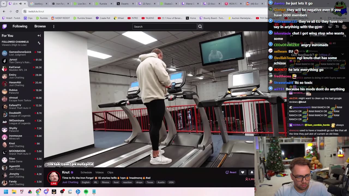Viewport: 349px width, 196px height.
Task: Open the Wheel bookmark
Action: (x=119, y=18)
